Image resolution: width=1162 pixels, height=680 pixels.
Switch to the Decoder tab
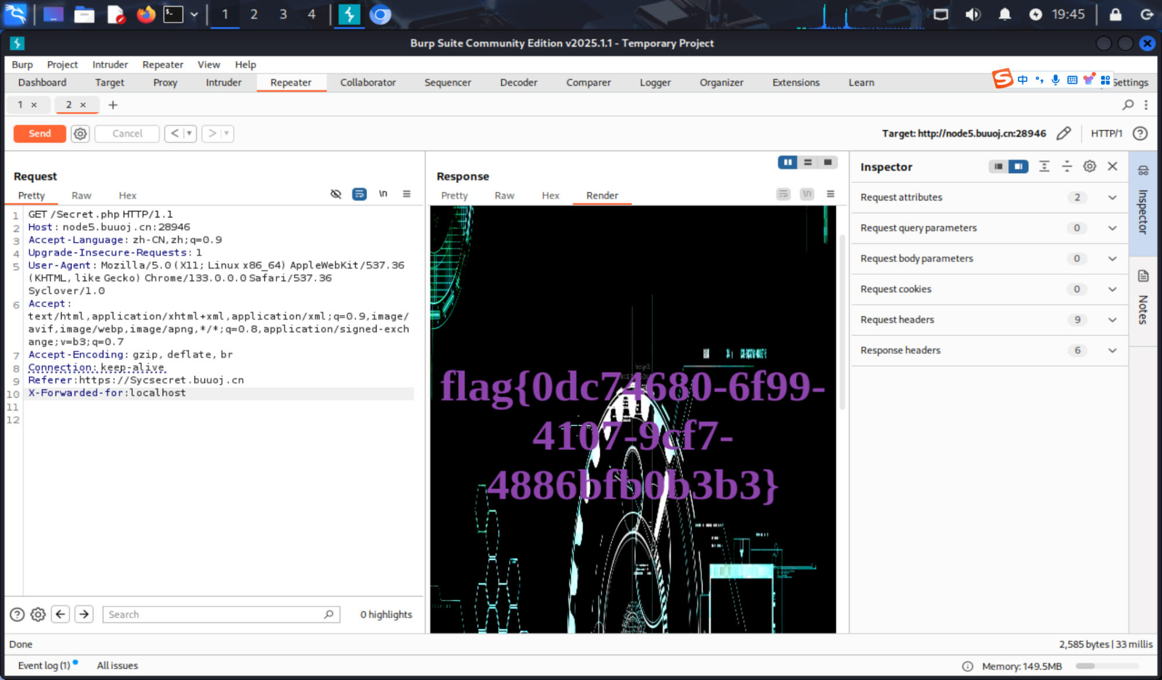pos(518,82)
